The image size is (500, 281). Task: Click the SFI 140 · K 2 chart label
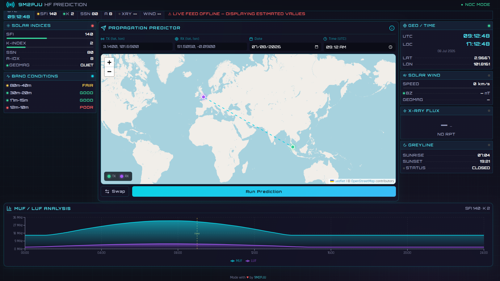[x=477, y=208]
